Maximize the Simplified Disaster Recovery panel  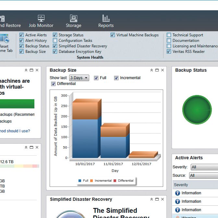click(157, 199)
